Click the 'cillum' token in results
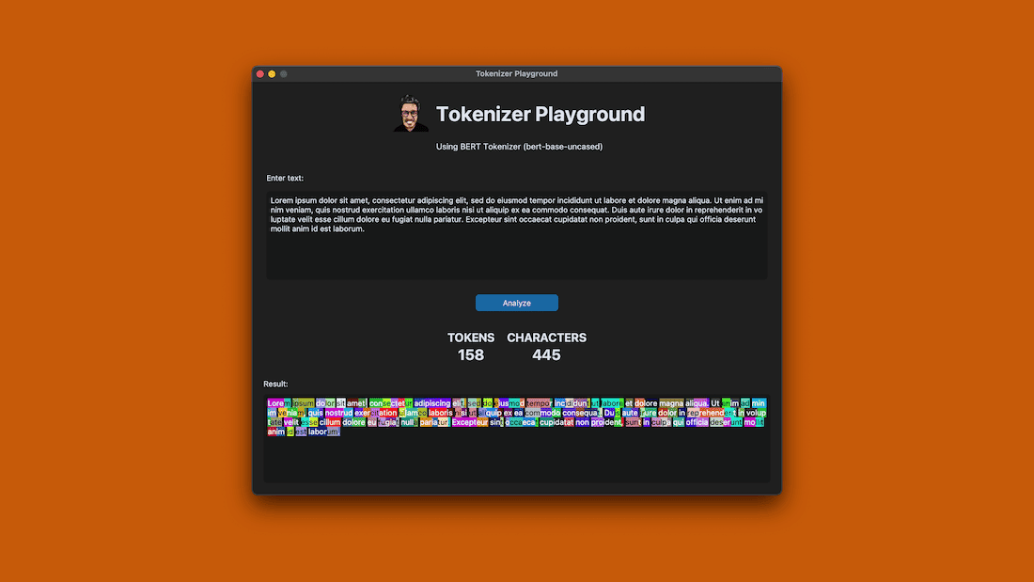This screenshot has width=1034, height=582. coord(330,422)
